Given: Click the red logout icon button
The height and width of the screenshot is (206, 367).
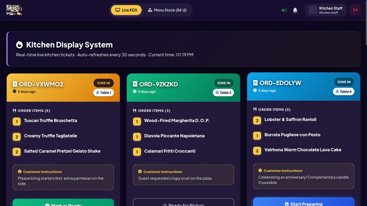Looking at the screenshot, I should coord(355,10).
